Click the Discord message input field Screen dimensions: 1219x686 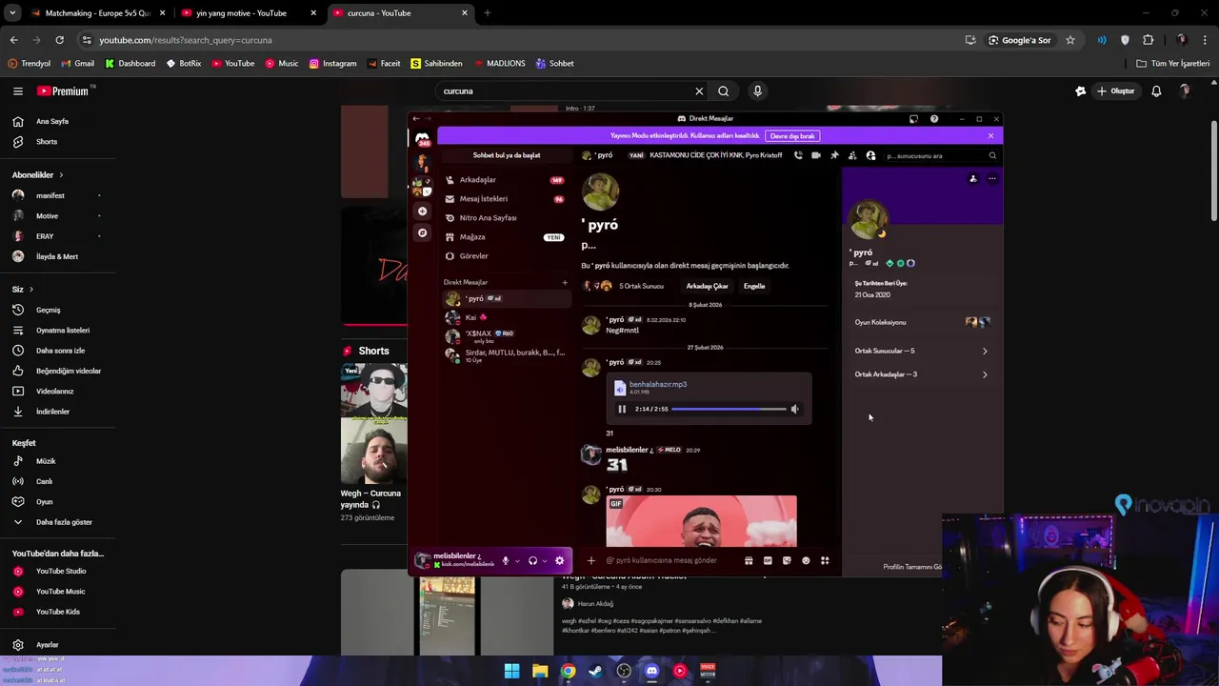[x=671, y=560]
